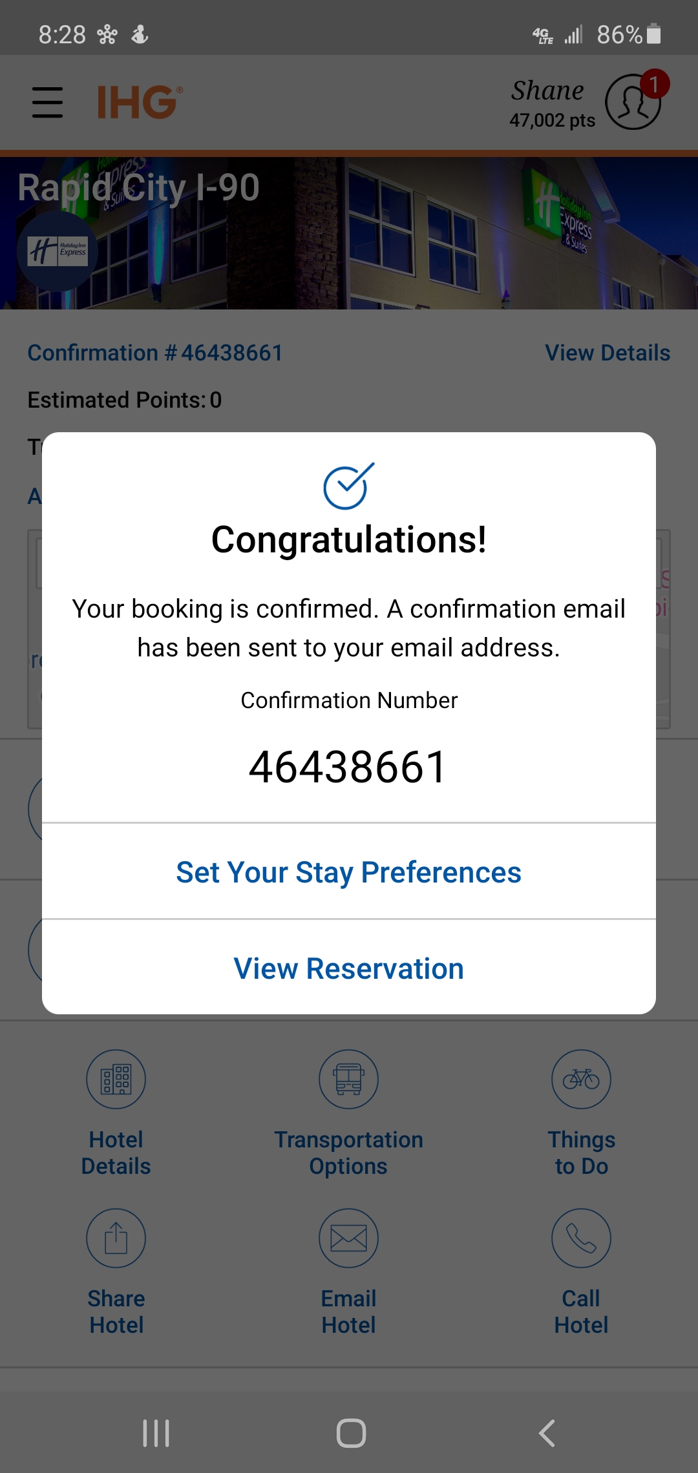Tap the Confirmation # 46438661 link
Screen dimensions: 698x1473
click(x=155, y=353)
